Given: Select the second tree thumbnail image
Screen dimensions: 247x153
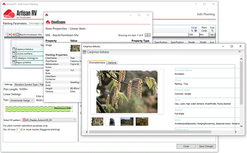Looking at the screenshot, I should point(112,121).
